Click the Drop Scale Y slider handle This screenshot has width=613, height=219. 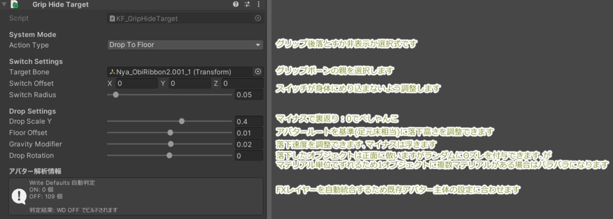[x=181, y=121]
